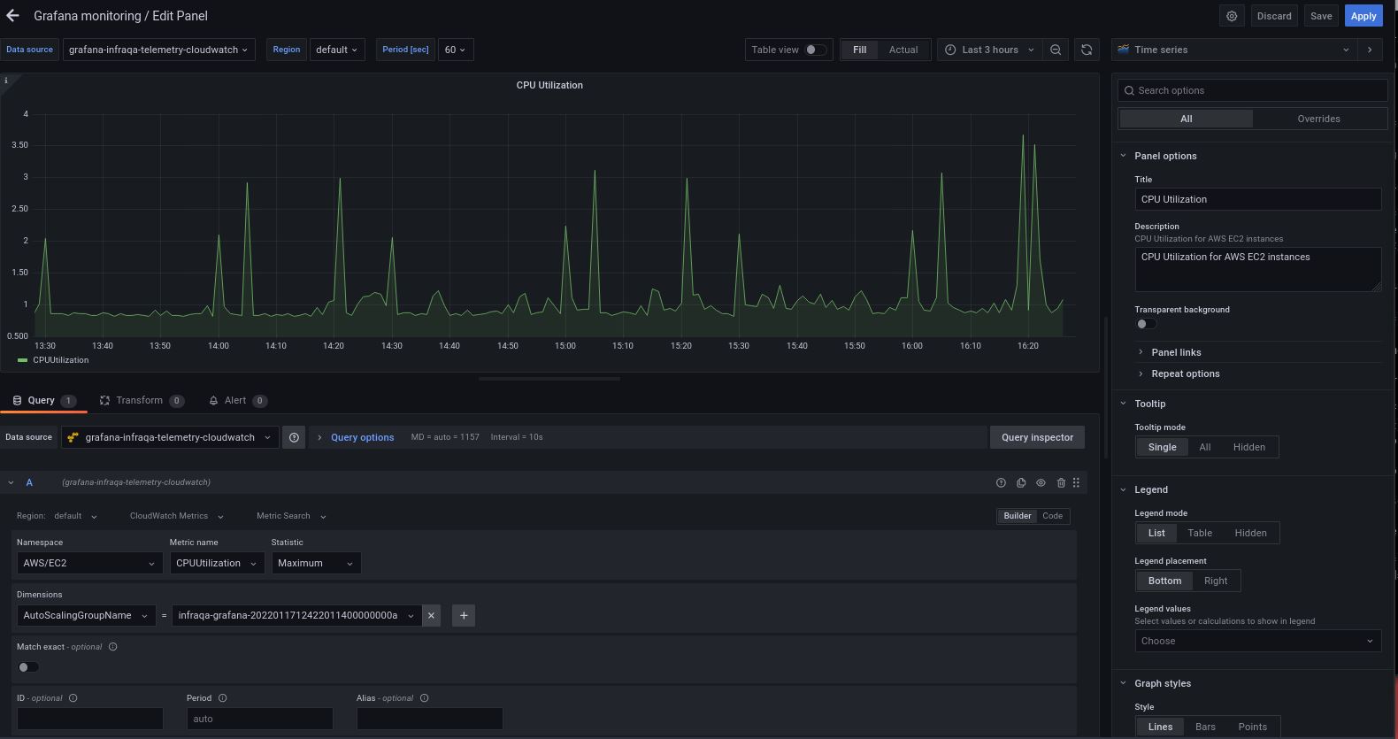Viewport: 1398px width, 739px height.
Task: Expand Repeat options section
Action: pos(1185,373)
